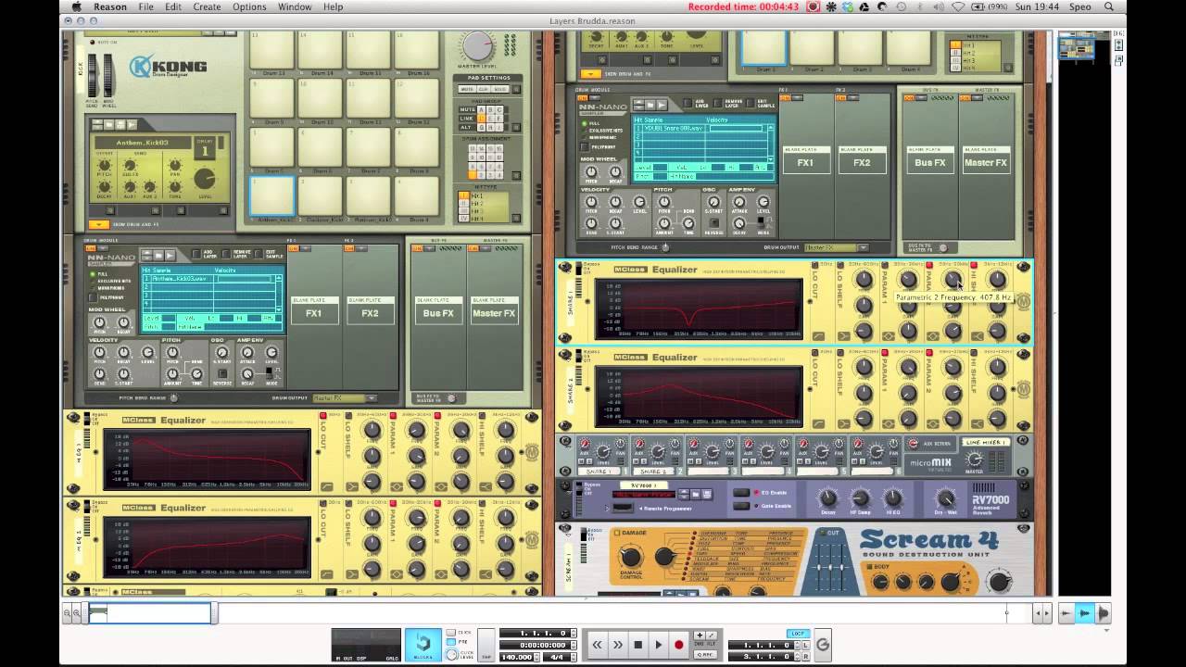The image size is (1186, 667).
Task: Toggle EQ Enable on the RV7000
Action: (x=741, y=493)
